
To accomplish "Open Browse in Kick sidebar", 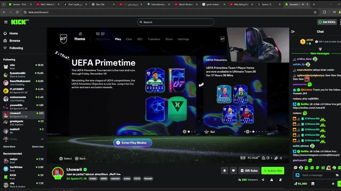I will click(12, 41).
